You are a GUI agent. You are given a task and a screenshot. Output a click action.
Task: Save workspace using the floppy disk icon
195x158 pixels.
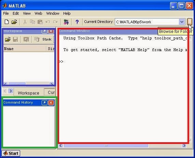coord(16,39)
